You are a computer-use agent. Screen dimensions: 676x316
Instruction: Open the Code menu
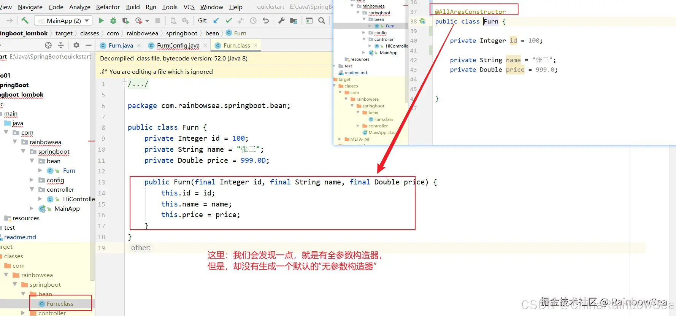(x=56, y=7)
